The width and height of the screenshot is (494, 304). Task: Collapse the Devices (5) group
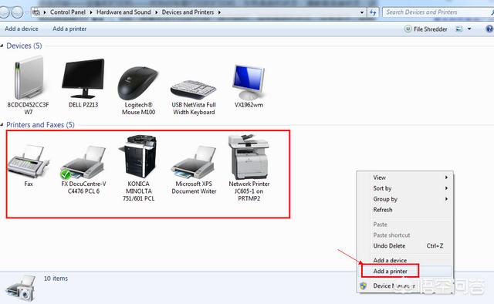click(2, 46)
